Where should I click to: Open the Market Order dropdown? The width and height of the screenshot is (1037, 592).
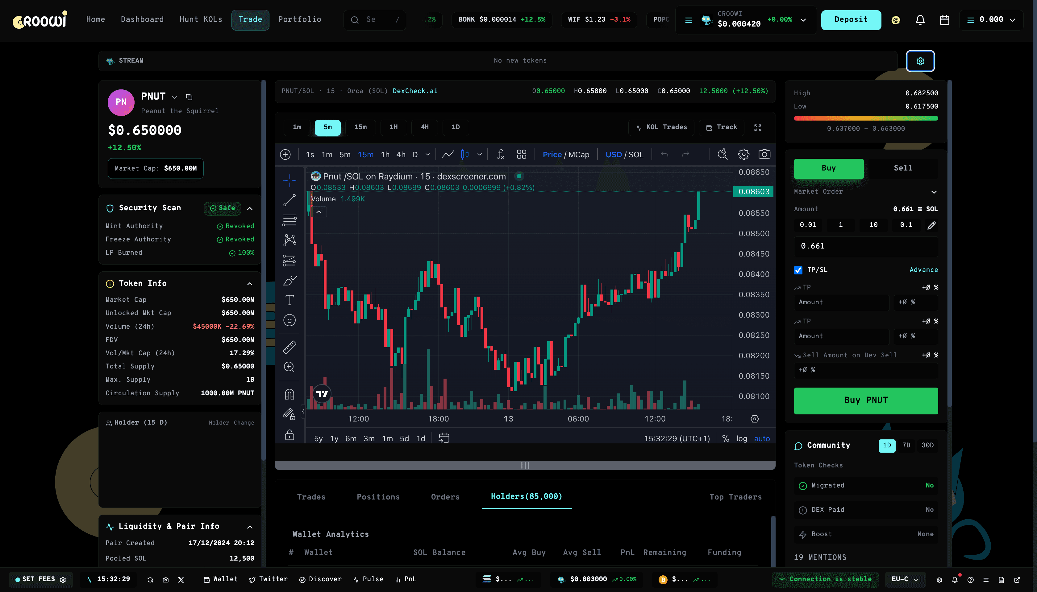pyautogui.click(x=934, y=192)
